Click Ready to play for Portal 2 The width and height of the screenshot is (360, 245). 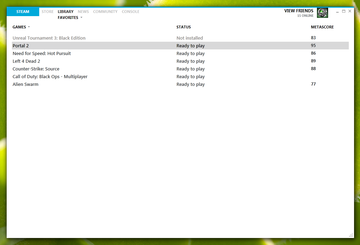(191, 46)
